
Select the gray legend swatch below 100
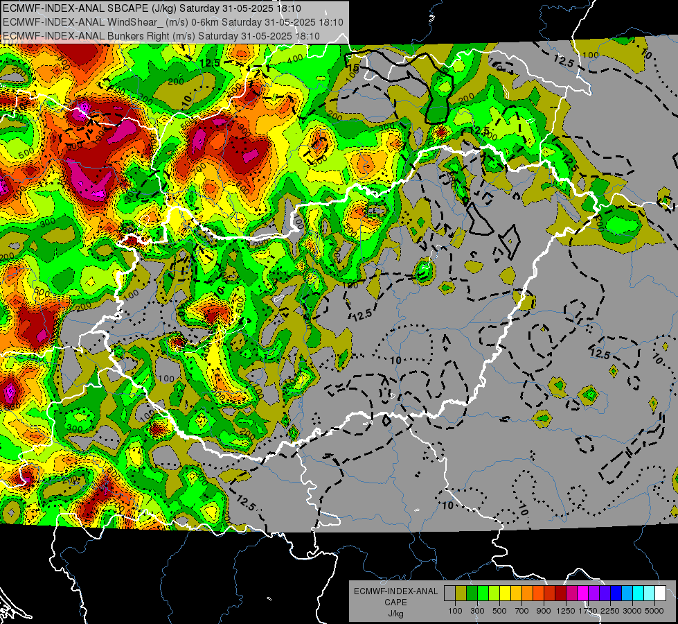[x=449, y=593]
